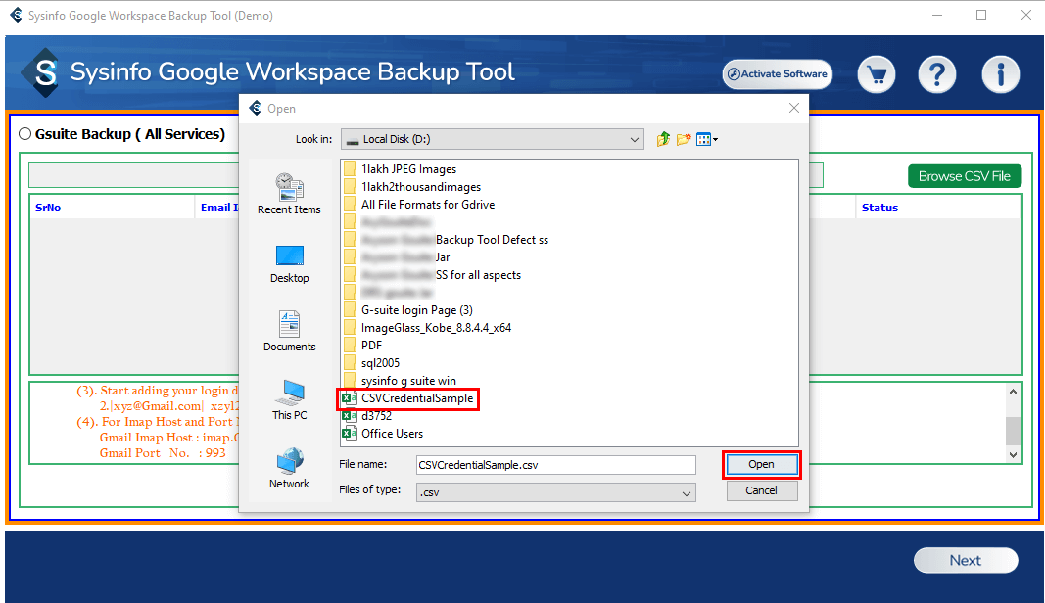Click the instructions panel scrollbar thumb
1045x603 pixels.
click(1013, 431)
